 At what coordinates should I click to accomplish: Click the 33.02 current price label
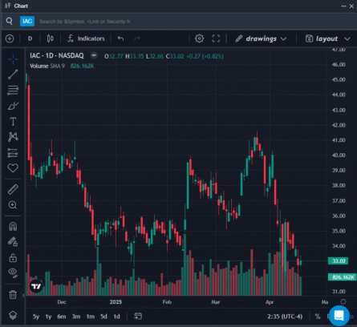[339, 261]
